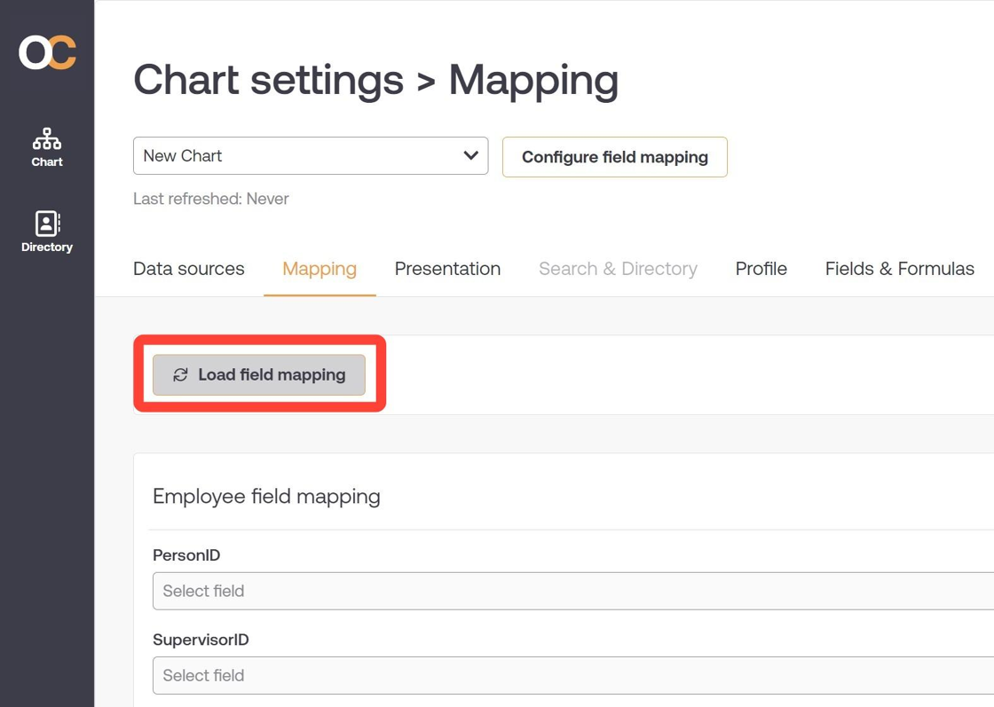
Task: Click the Load field mapping button
Action: [x=259, y=375]
